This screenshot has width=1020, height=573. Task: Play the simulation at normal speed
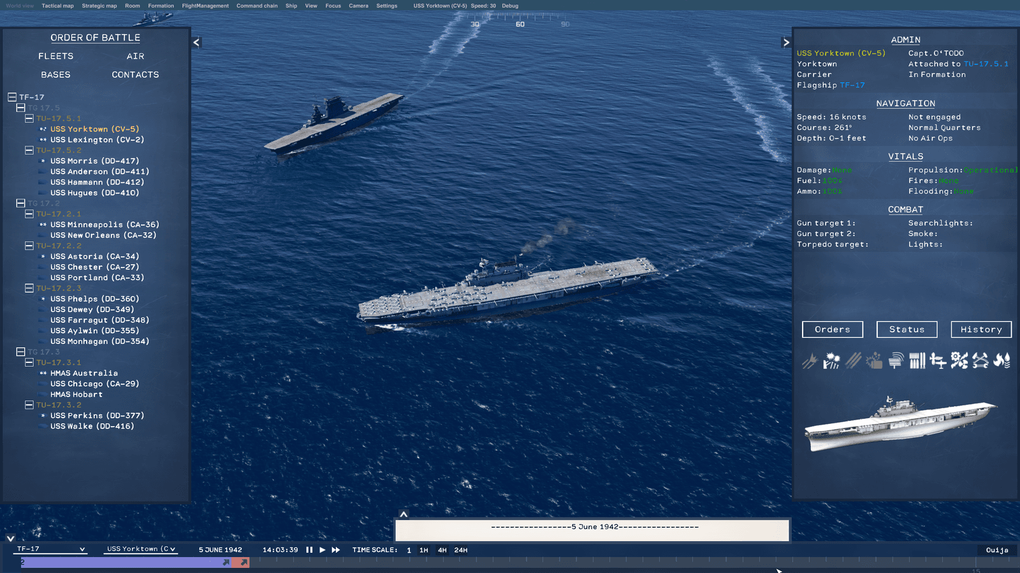323,550
